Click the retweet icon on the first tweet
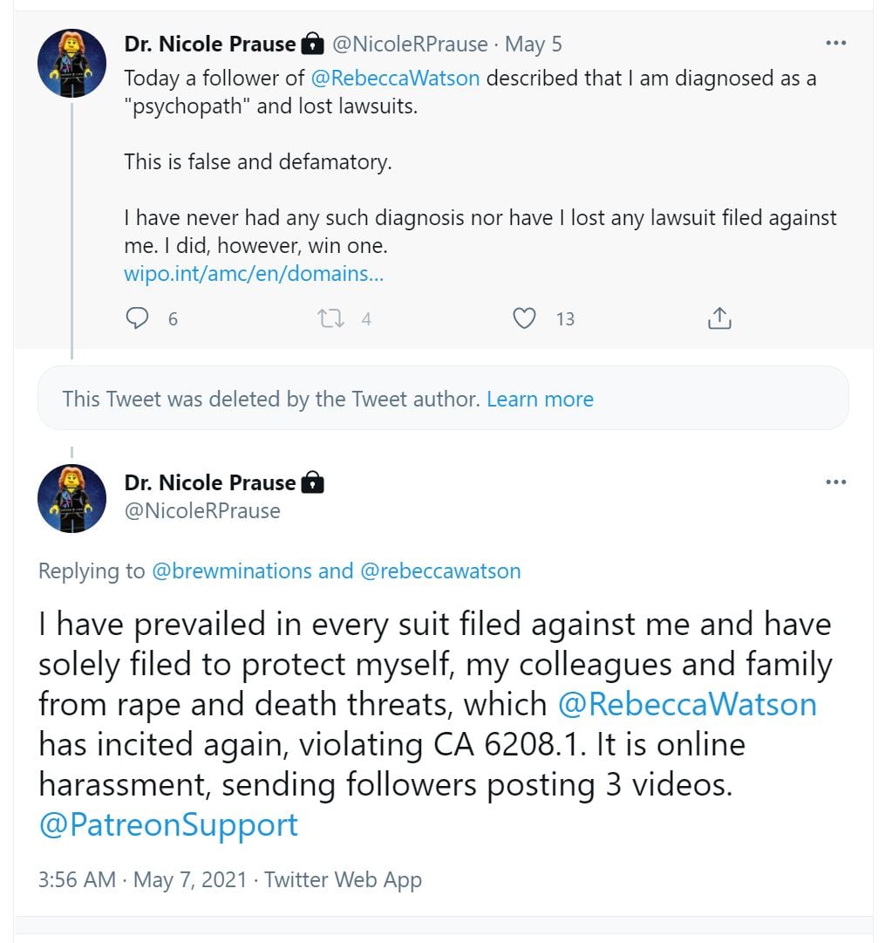The image size is (885, 943). pyautogui.click(x=330, y=318)
